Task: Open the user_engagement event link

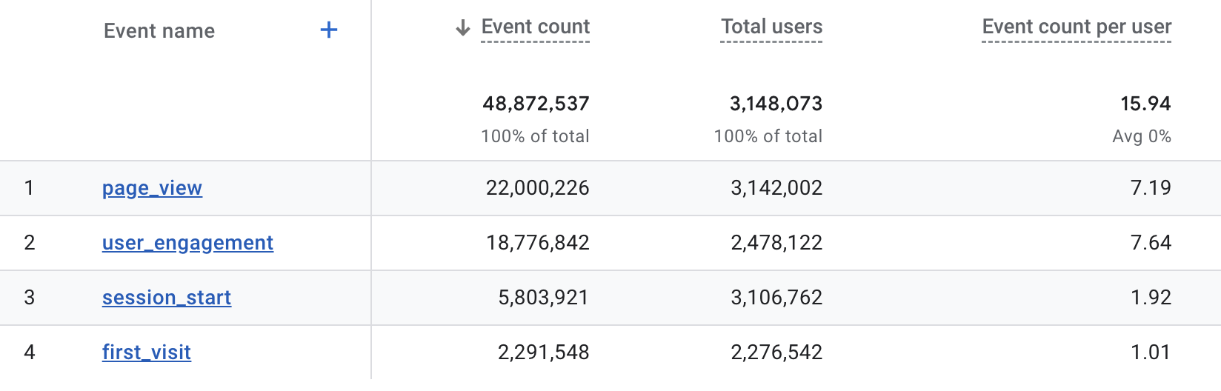Action: tap(187, 243)
